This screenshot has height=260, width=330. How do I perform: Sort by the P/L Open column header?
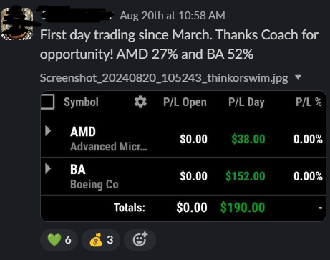pos(185,102)
